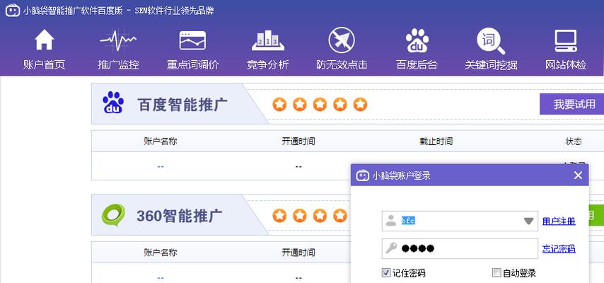Viewport: 604px width, 283px height.
Task: Open 竞争分析 podium icon
Action: coord(268,40)
